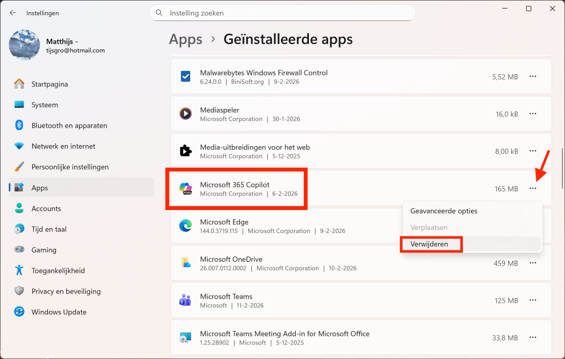
Task: Expand options menu for Malwarebytes Windows Firewall Control
Action: click(533, 77)
